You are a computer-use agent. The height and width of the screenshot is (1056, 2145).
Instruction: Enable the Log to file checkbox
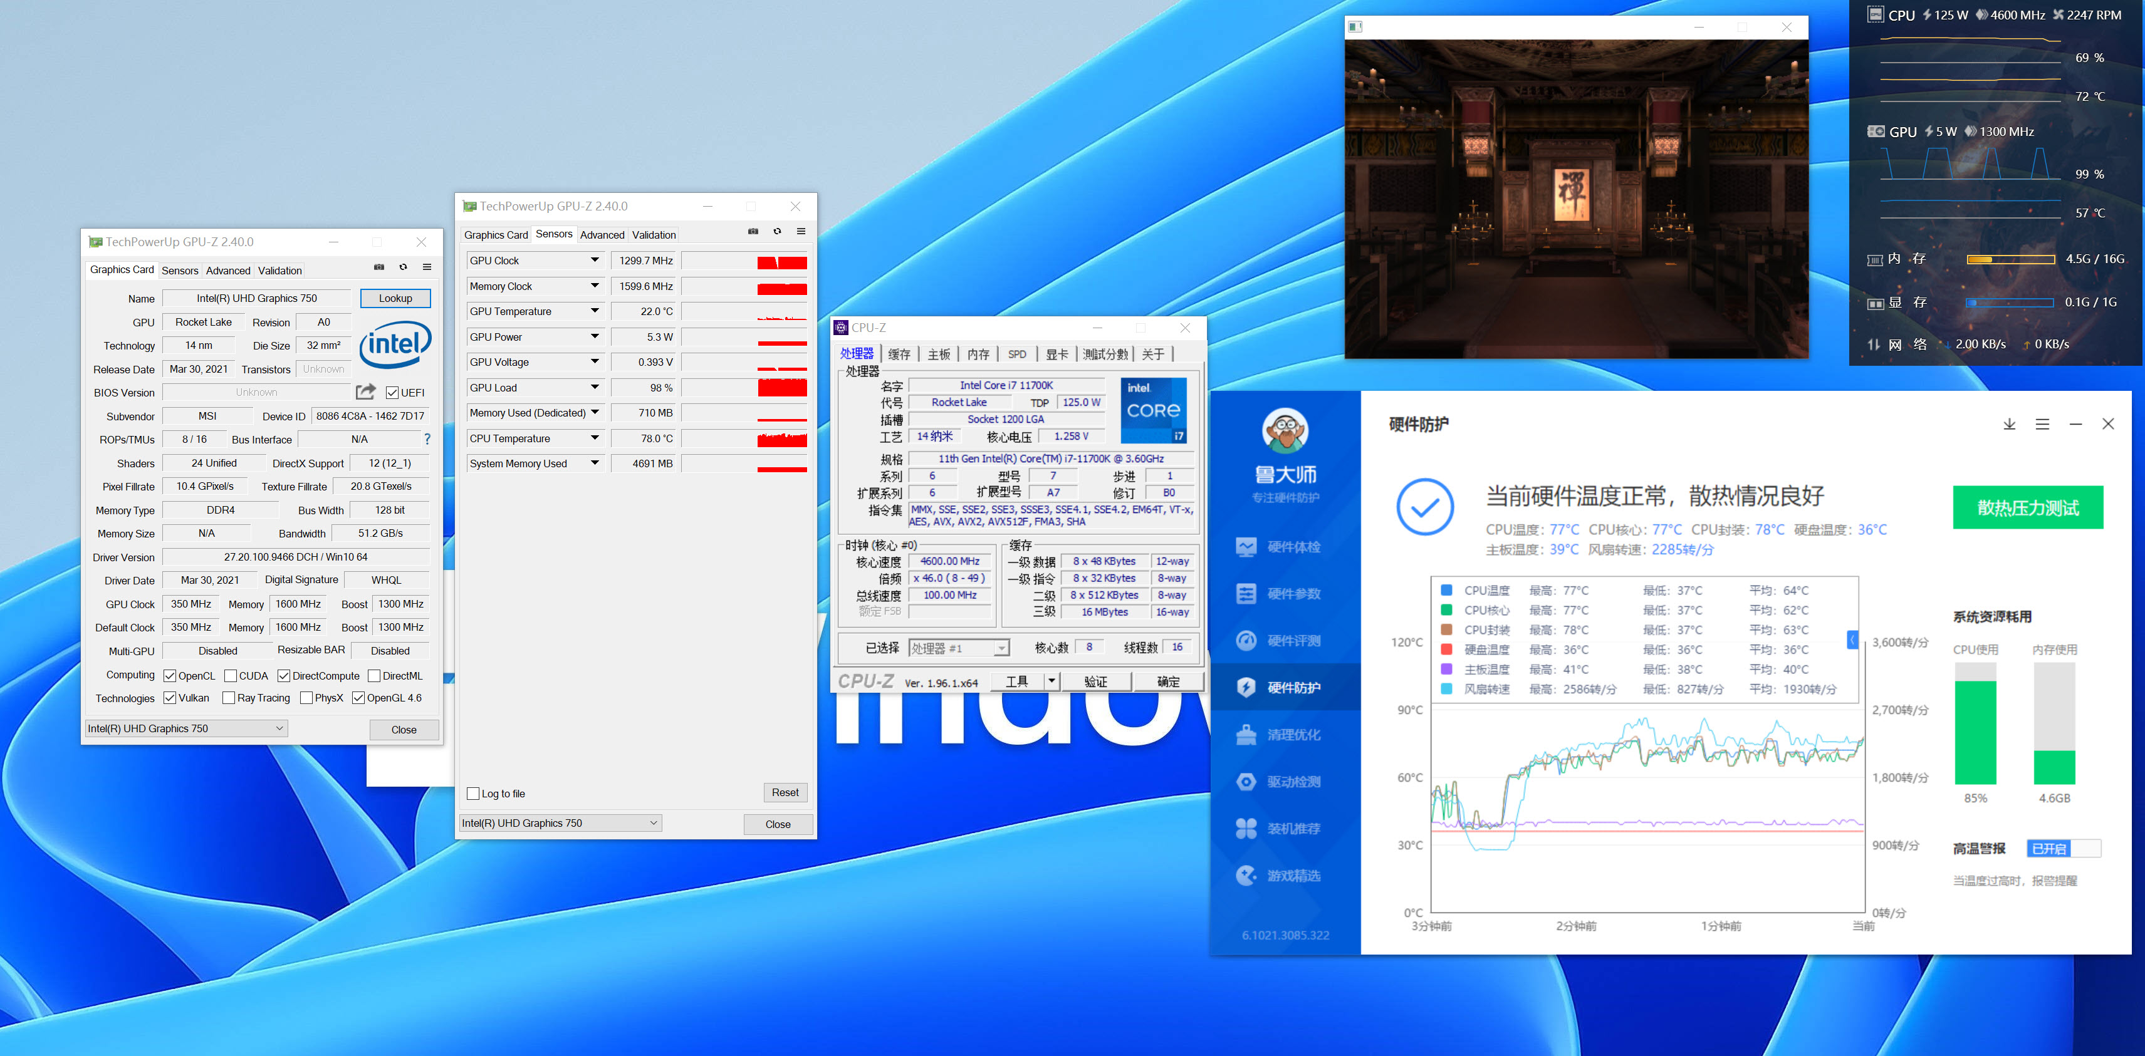point(474,794)
